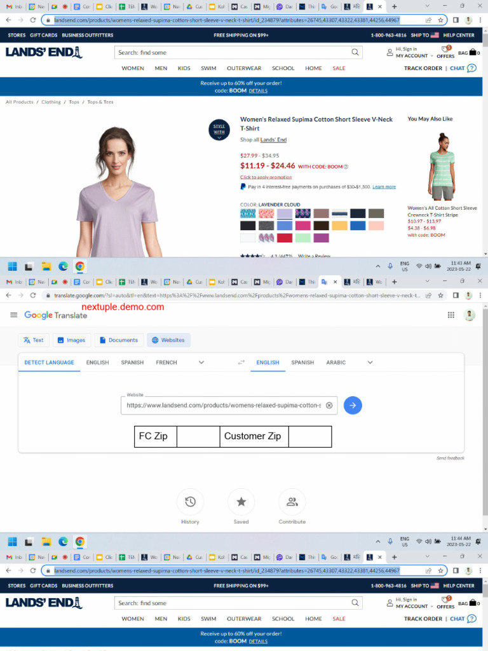Image resolution: width=488 pixels, height=651 pixels.
Task: Select the yellow color swatch
Action: tap(339, 226)
